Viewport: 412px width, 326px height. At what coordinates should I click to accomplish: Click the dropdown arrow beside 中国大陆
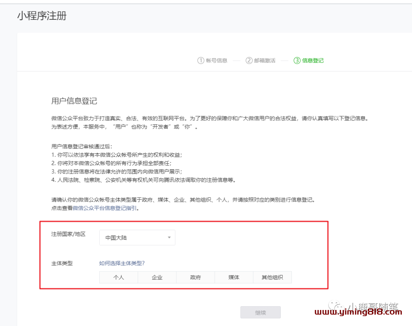click(169, 238)
